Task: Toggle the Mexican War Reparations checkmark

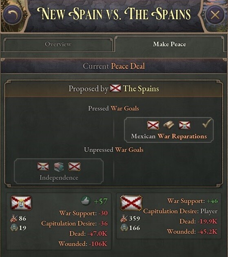Action: (207, 123)
